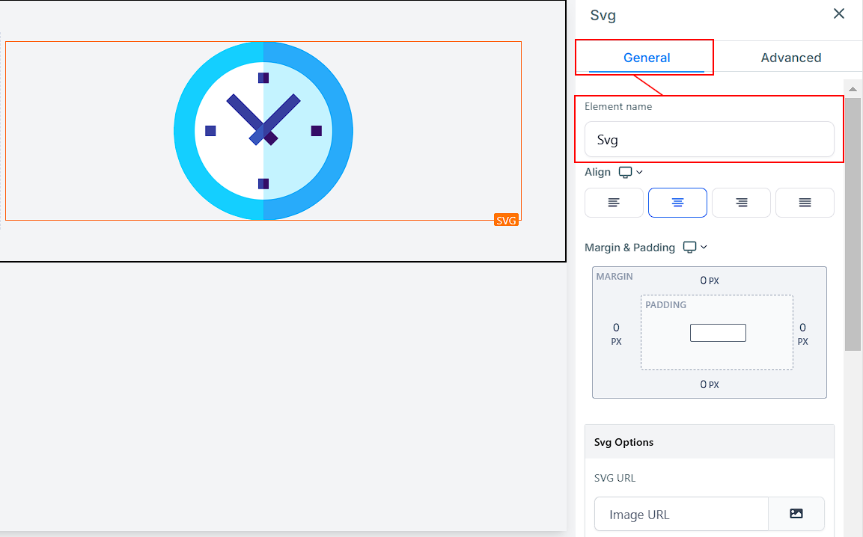Select center alignment
Screen dimensions: 863x537
coord(677,203)
